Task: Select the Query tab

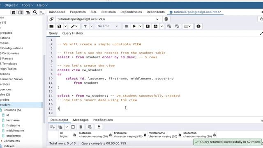Action: (x=53, y=33)
